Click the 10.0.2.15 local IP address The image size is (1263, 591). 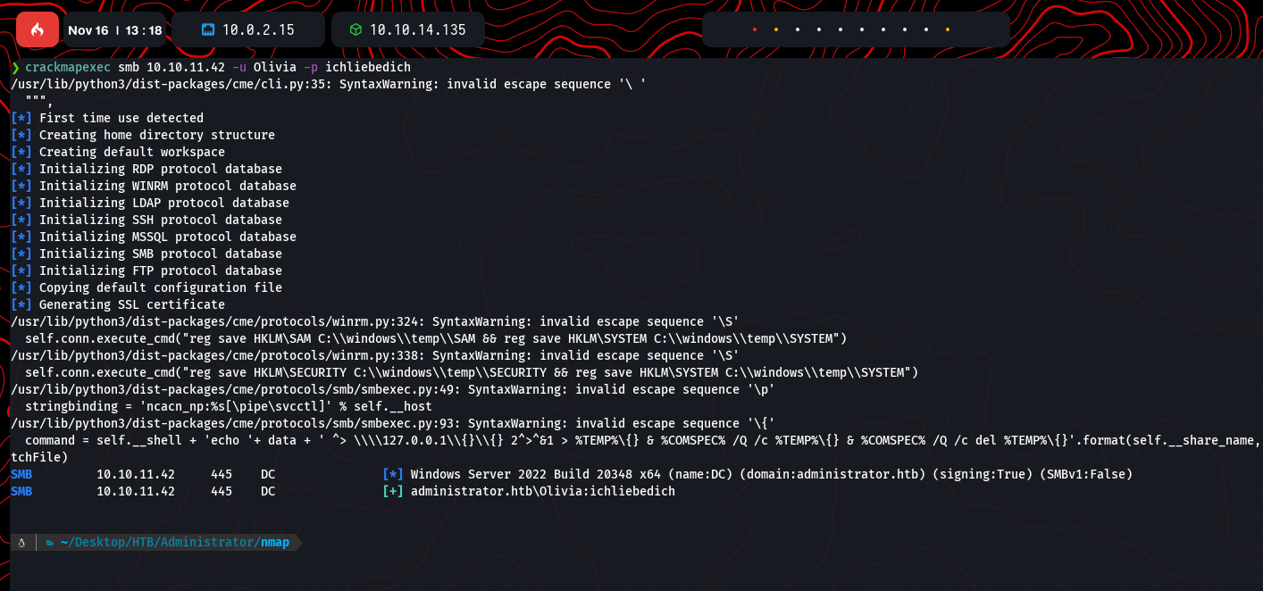258,30
